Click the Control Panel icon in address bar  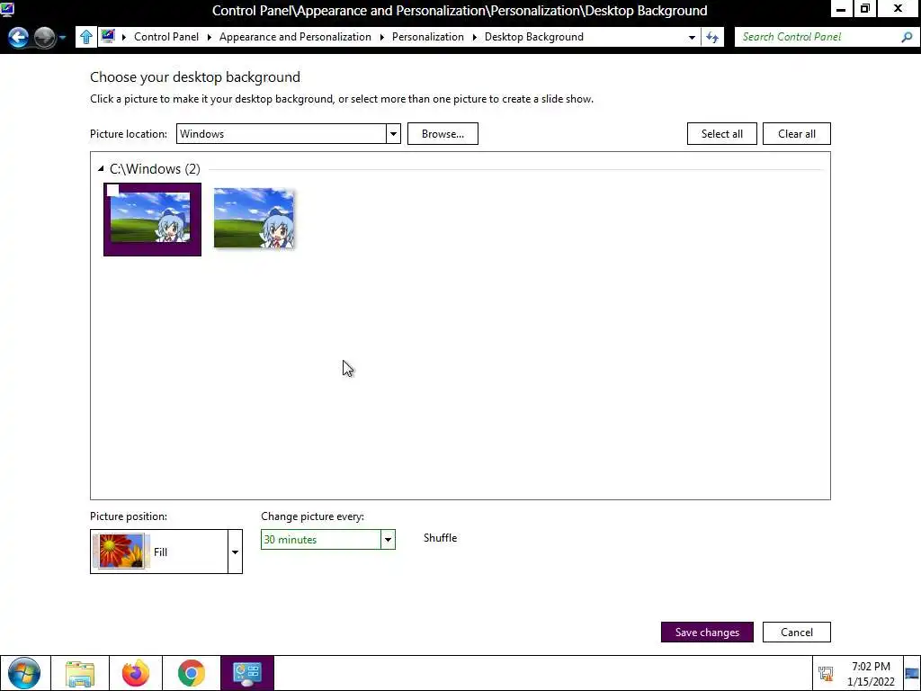pos(108,36)
